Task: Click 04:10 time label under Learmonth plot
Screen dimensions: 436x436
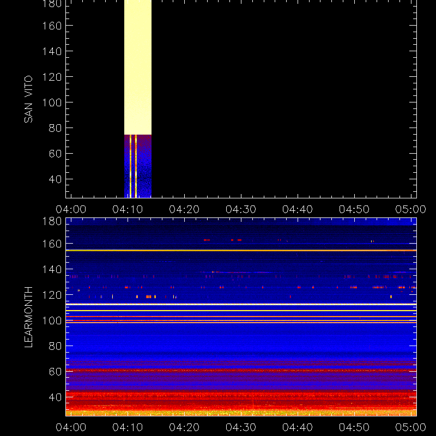Action: pos(128,427)
